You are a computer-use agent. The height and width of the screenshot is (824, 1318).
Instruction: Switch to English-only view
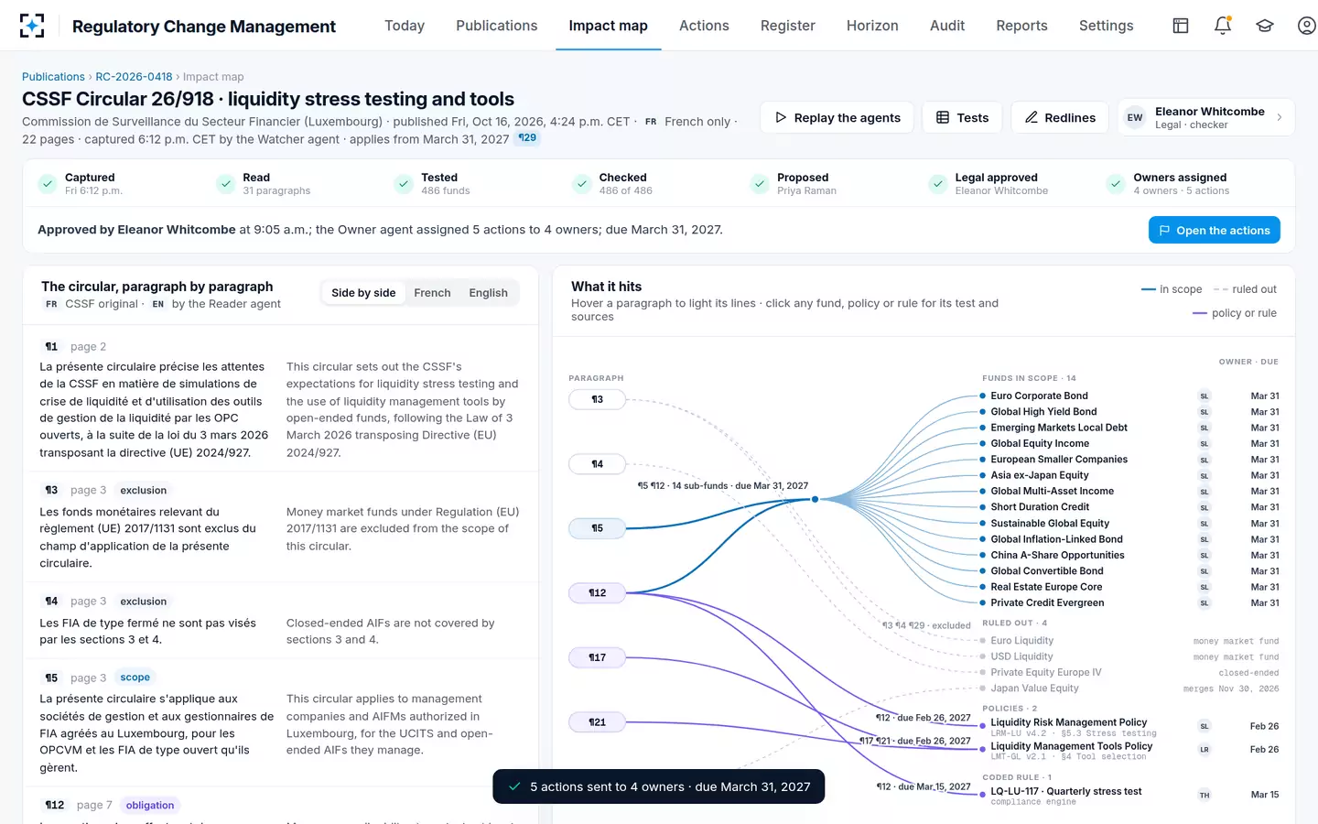pyautogui.click(x=488, y=293)
